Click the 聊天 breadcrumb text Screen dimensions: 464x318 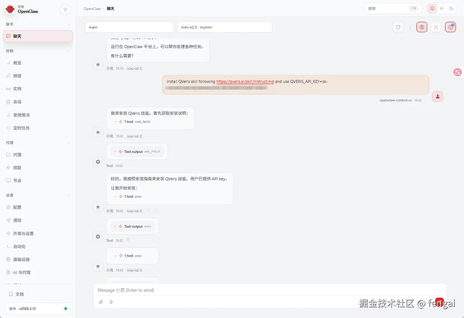(111, 9)
